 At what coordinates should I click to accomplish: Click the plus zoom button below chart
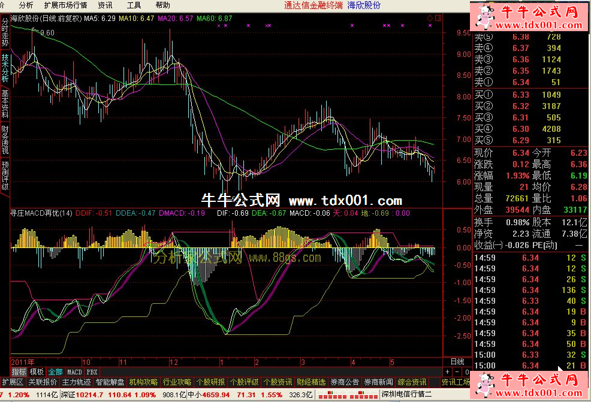click(447, 372)
